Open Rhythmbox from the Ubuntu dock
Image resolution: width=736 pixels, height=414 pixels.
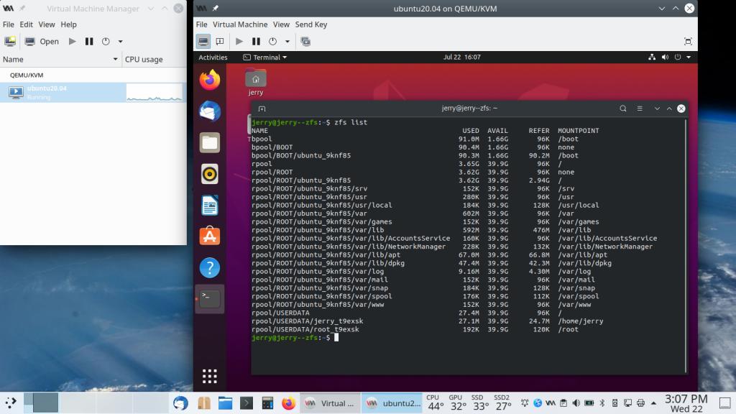point(210,173)
